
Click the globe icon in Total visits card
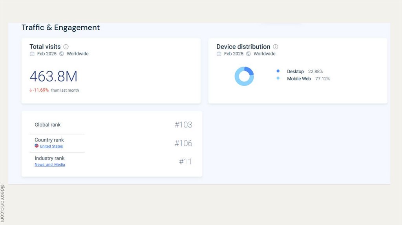coord(62,54)
